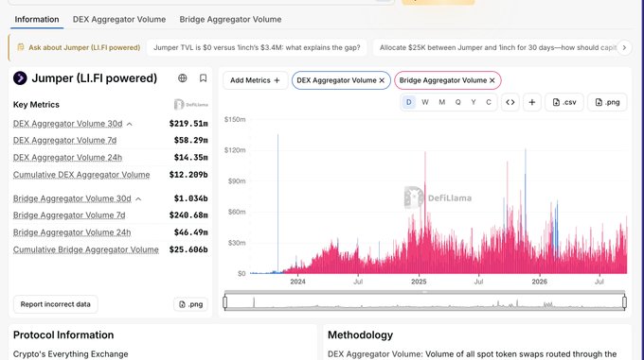This screenshot has height=360, width=644.
Task: Open the protocol website globe icon
Action: point(183,78)
